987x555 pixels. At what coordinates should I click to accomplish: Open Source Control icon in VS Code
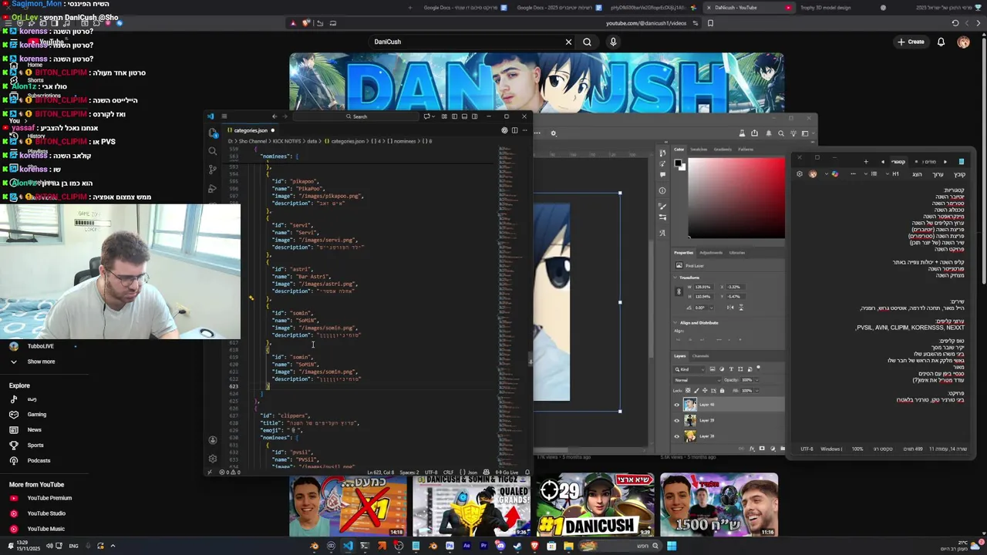213,170
